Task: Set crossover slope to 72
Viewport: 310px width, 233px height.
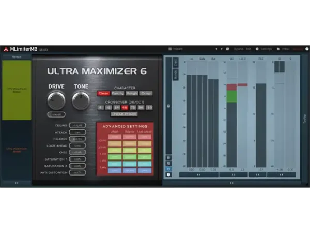Action: point(133,108)
